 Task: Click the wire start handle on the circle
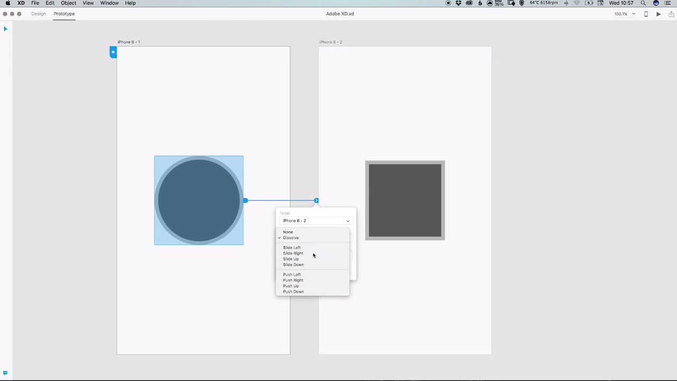click(x=245, y=201)
